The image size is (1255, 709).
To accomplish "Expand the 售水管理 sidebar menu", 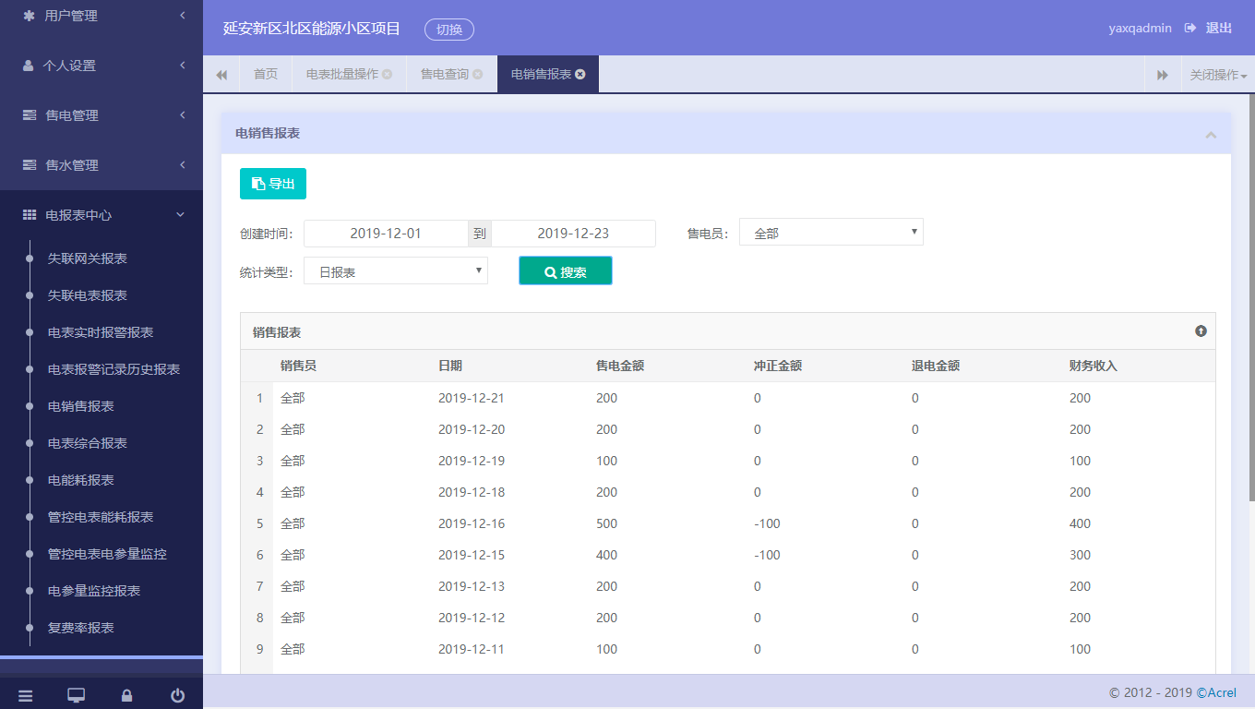I will pyautogui.click(x=102, y=165).
